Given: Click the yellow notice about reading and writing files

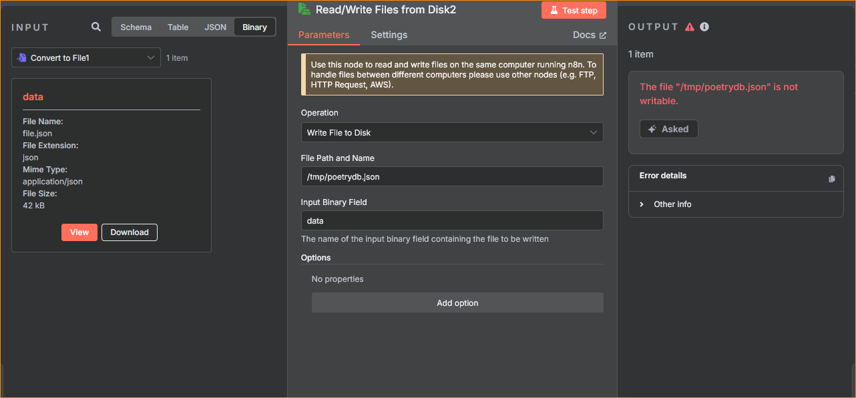Looking at the screenshot, I should click(x=452, y=75).
